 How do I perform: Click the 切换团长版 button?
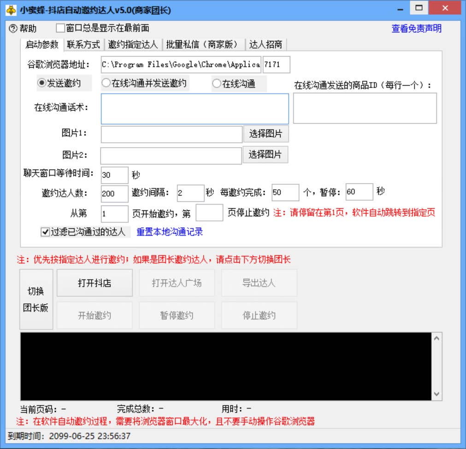[36, 299]
